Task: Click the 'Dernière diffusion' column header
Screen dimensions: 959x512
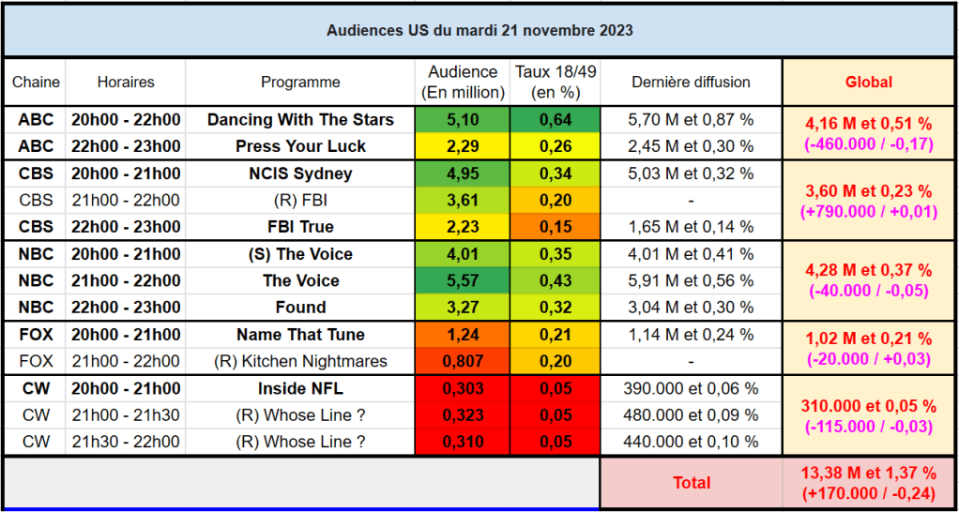Action: click(x=691, y=83)
